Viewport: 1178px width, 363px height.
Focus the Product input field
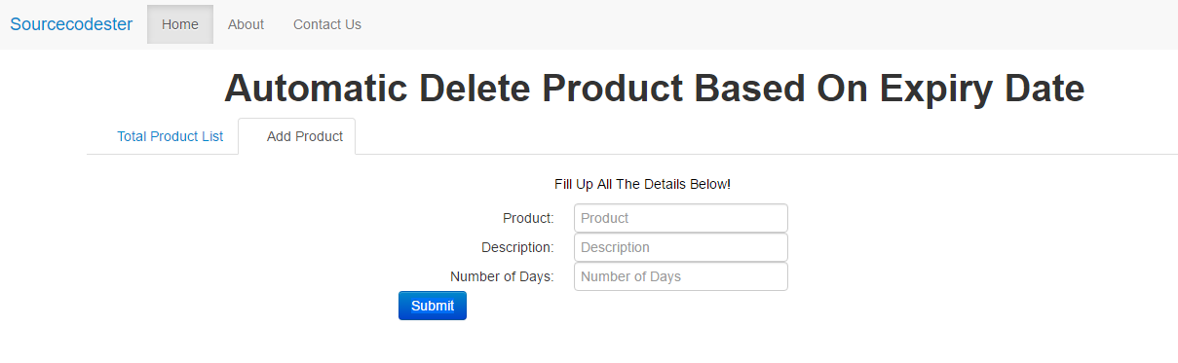pos(681,218)
